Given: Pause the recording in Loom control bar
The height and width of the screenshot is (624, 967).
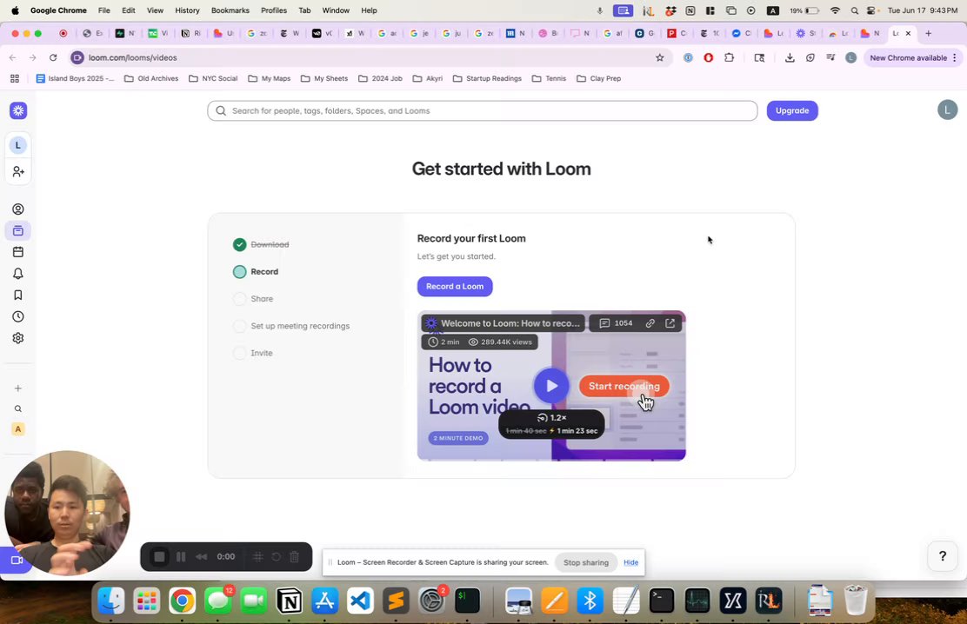Looking at the screenshot, I should [181, 557].
